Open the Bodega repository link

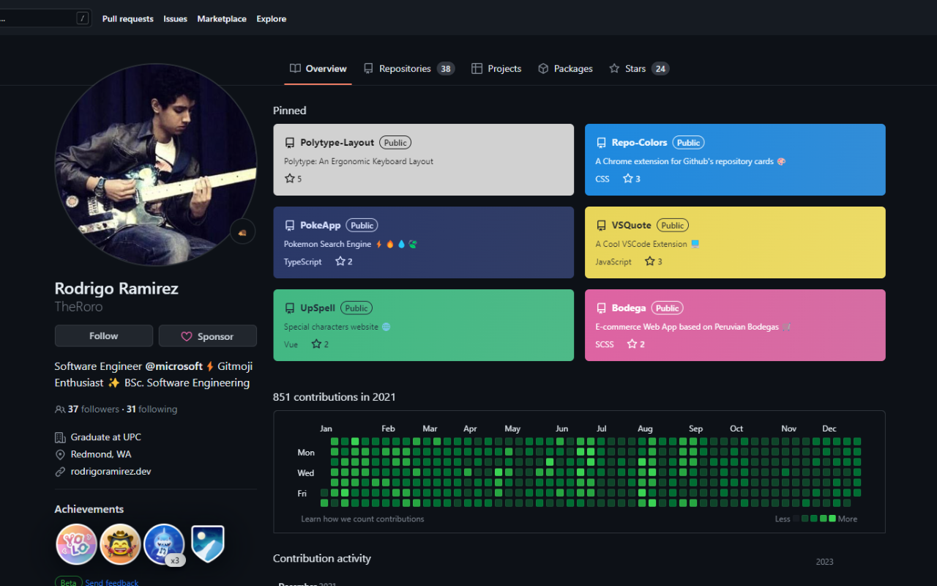(x=629, y=308)
